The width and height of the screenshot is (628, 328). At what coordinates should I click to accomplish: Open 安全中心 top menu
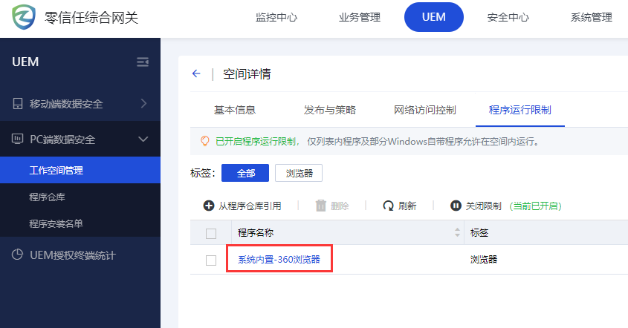coord(508,17)
